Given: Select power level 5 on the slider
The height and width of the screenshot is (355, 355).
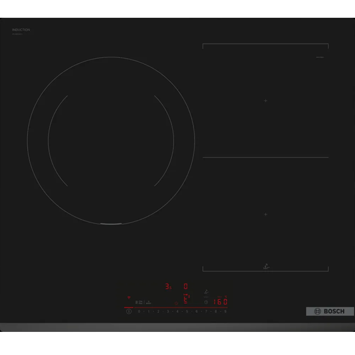Looking at the screenshot, I should pyautogui.click(x=187, y=311).
